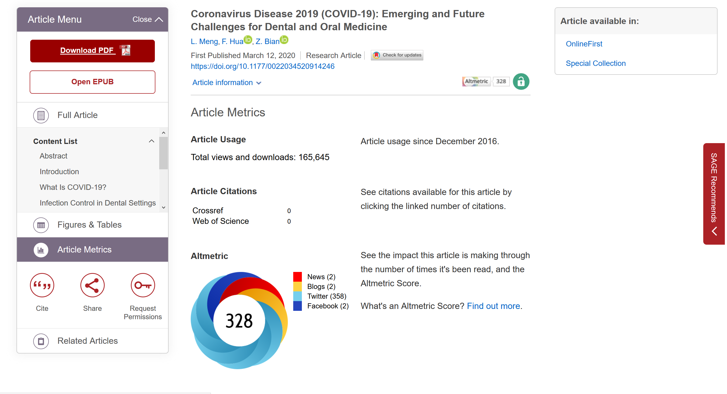Click the light blue Twitter color swatch
Viewport: 727px width, 394px height.
298,296
